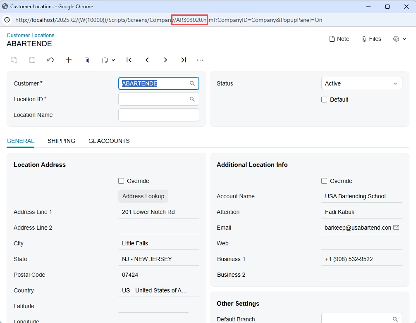Maximize the Chrome window
Image resolution: width=416 pixels, height=323 pixels.
(x=387, y=7)
